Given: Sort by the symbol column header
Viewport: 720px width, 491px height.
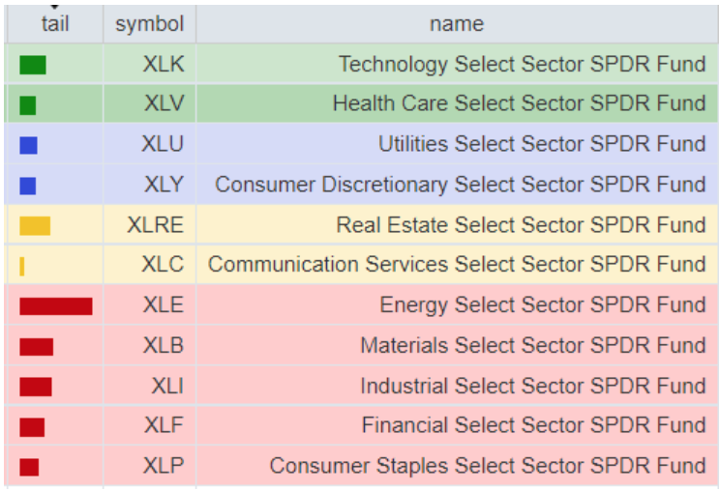Looking at the screenshot, I should tap(149, 24).
